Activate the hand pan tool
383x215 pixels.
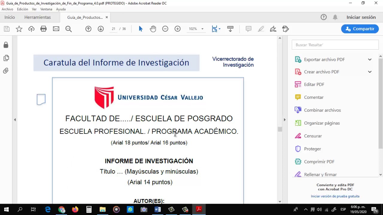153,29
